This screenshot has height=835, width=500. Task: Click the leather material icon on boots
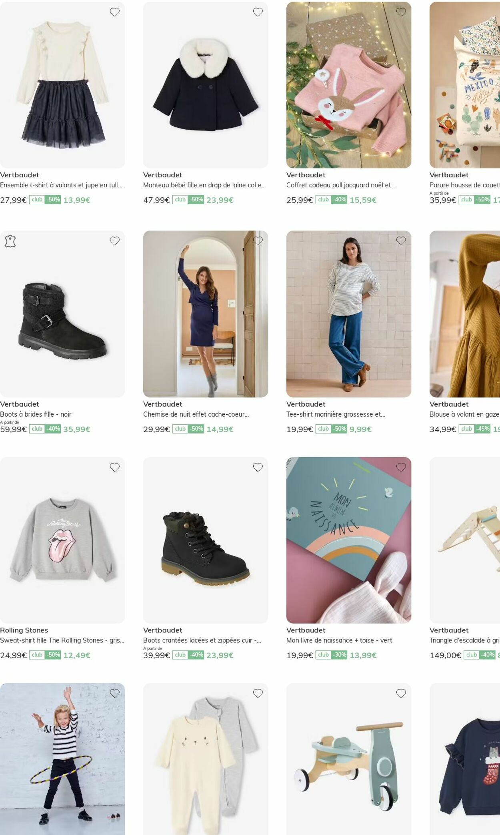pyautogui.click(x=10, y=241)
